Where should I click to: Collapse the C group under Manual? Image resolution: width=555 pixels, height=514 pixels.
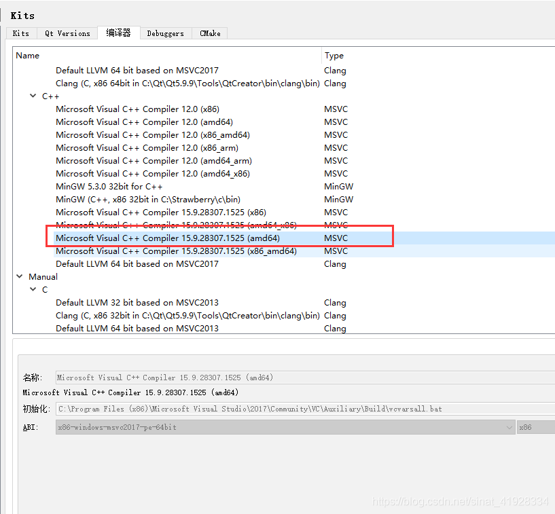[33, 289]
